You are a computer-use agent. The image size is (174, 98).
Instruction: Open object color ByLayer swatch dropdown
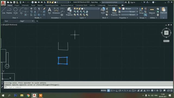coord(130,8)
